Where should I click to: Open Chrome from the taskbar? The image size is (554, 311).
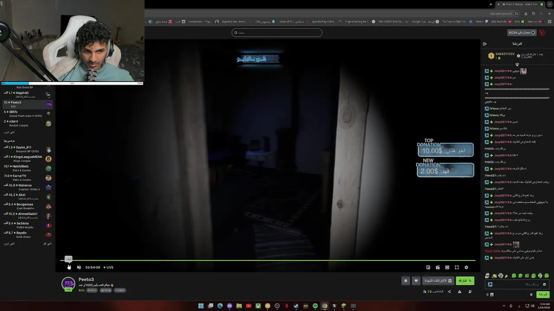click(325, 306)
